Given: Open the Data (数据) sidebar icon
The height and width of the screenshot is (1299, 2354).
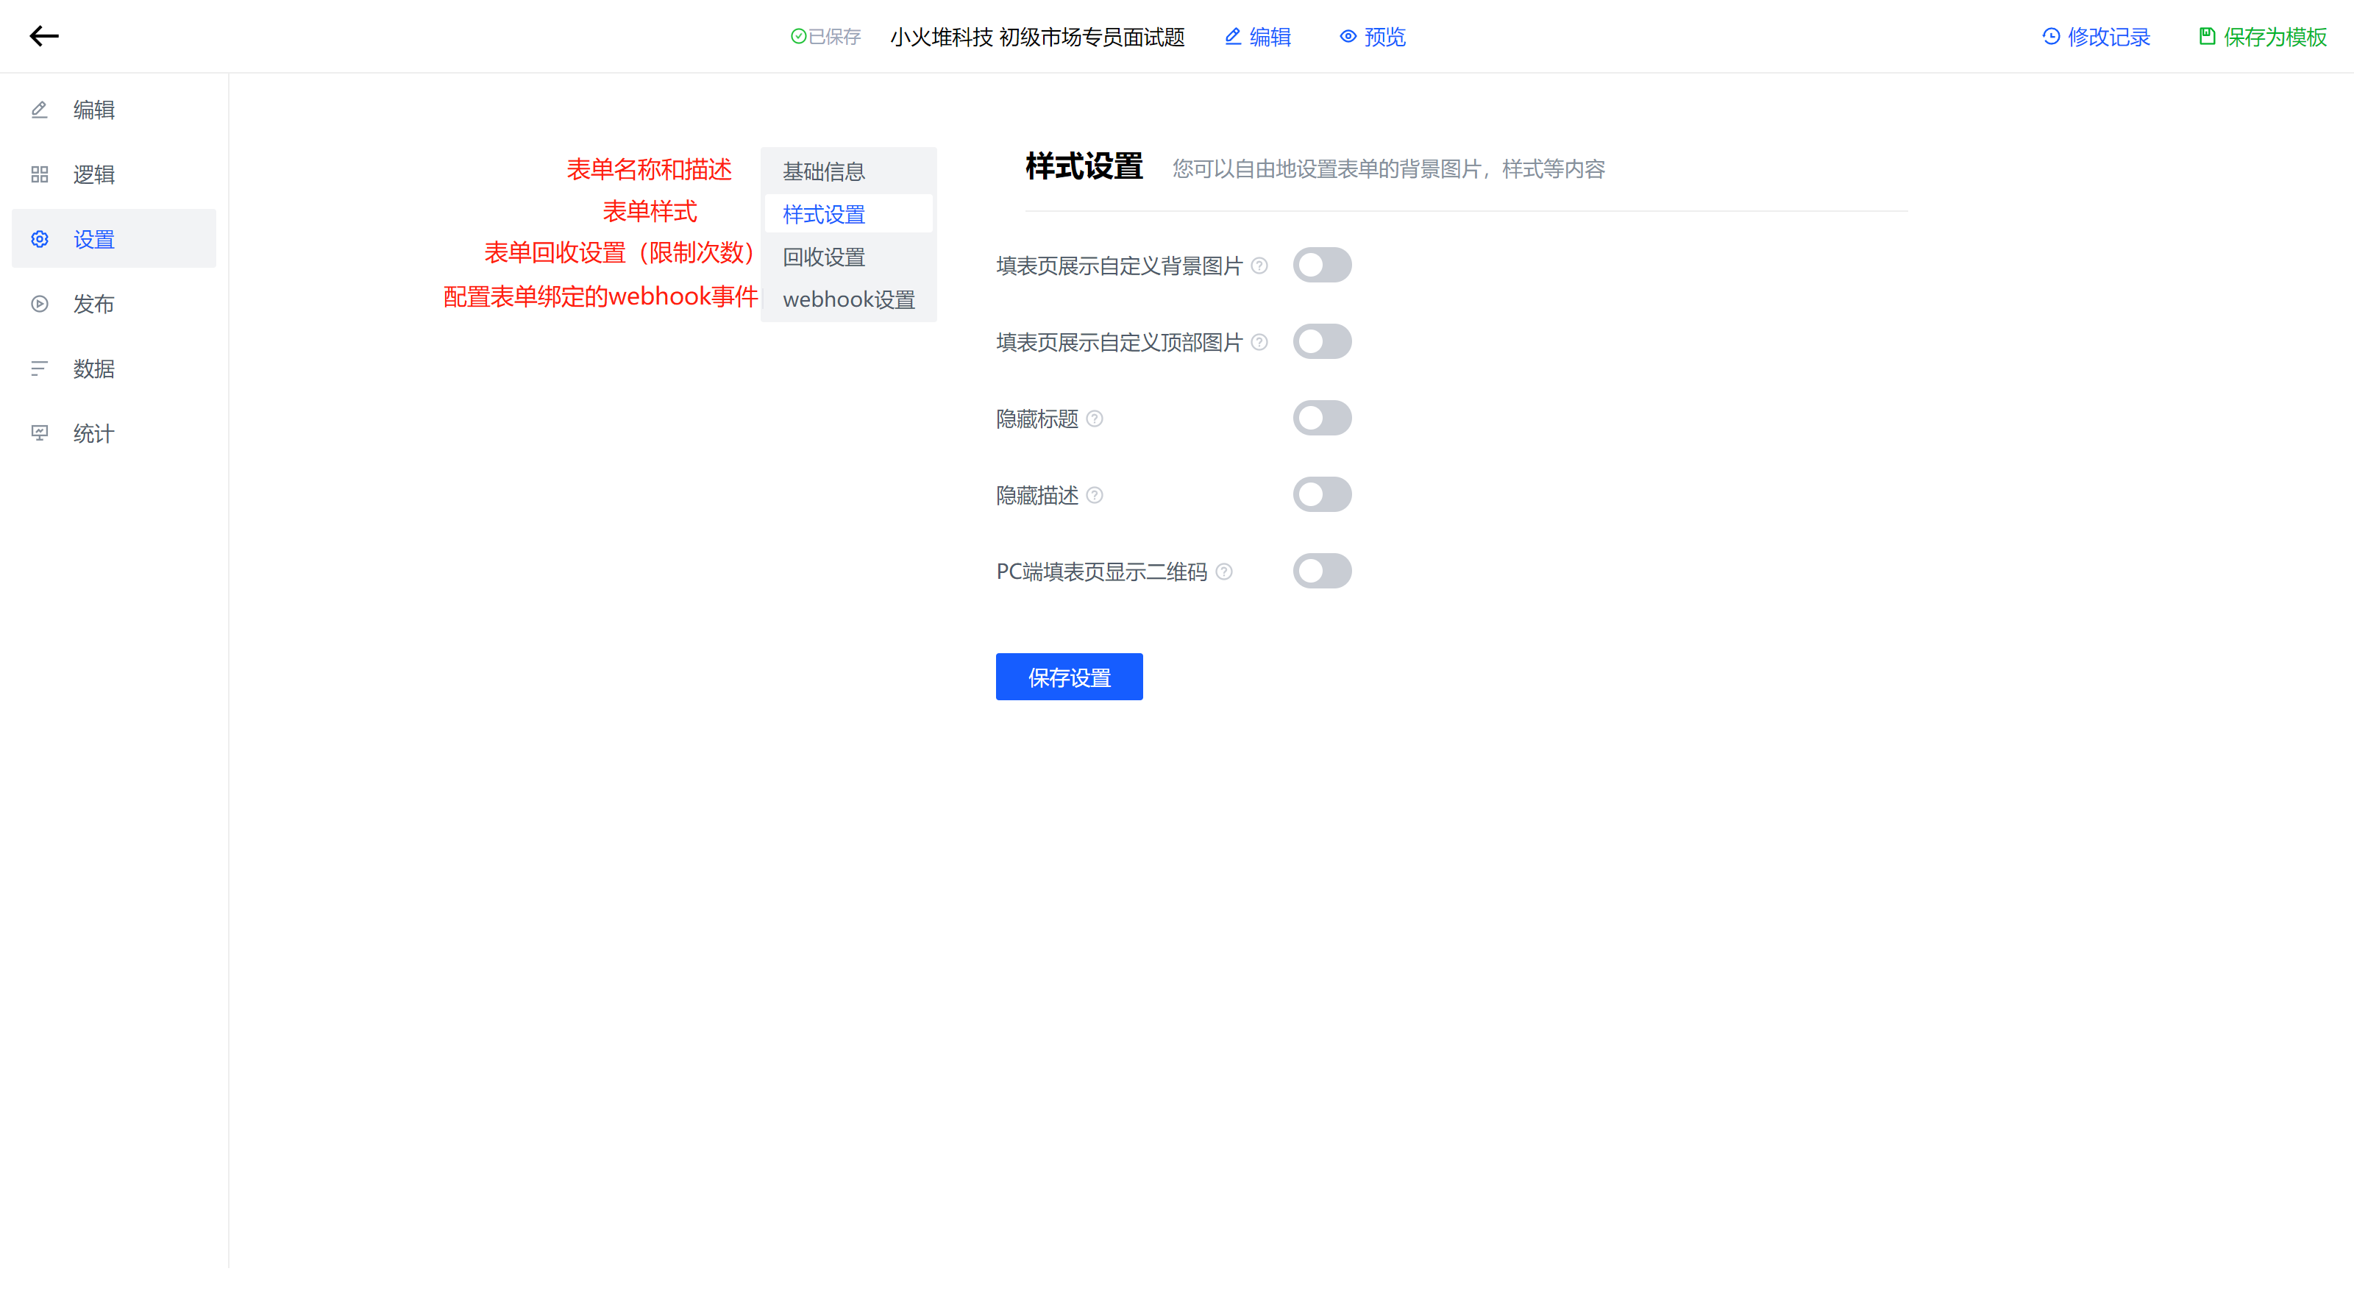Looking at the screenshot, I should coord(39,369).
